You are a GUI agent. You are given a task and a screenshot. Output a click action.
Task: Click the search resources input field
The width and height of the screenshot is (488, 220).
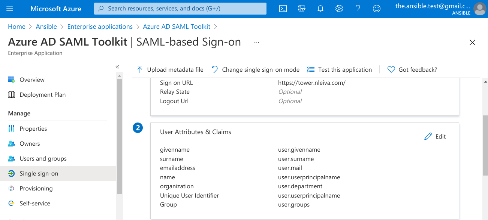[180, 9]
